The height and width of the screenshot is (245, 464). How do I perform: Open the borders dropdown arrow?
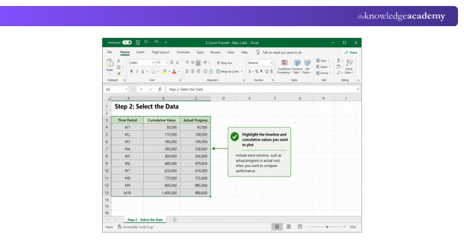coord(158,71)
